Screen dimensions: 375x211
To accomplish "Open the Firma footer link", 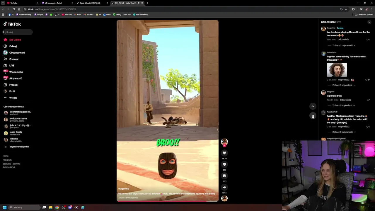I will pos(6,156).
